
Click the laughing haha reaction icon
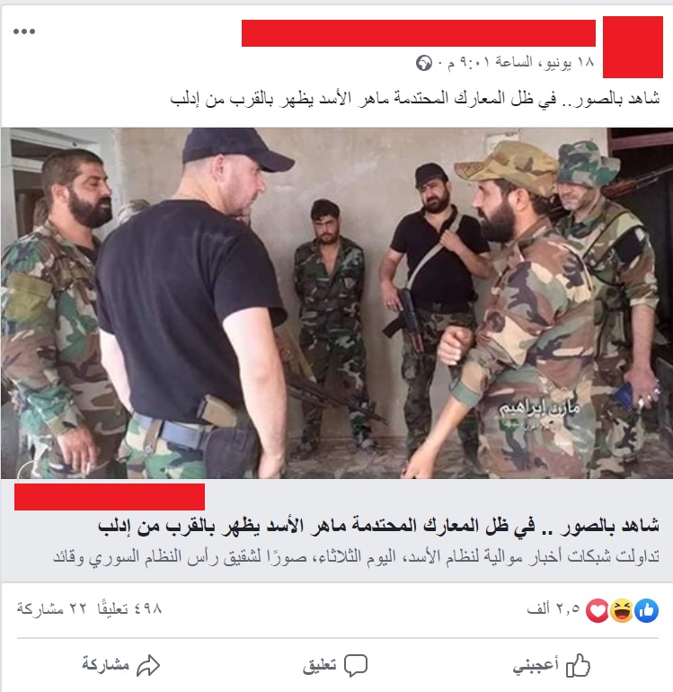622,611
